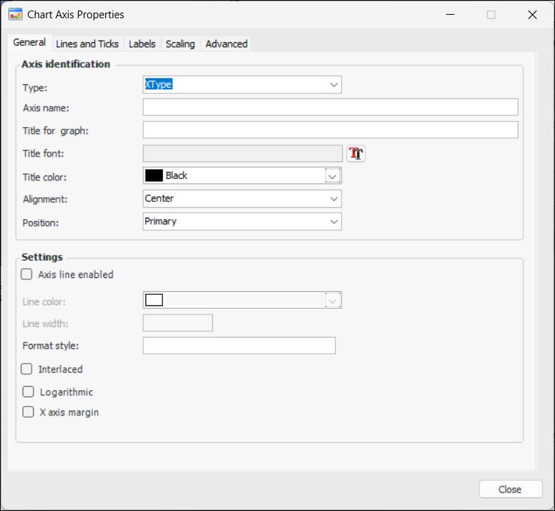Open the Line color dropdown arrow
Image resolution: width=555 pixels, height=511 pixels.
333,301
